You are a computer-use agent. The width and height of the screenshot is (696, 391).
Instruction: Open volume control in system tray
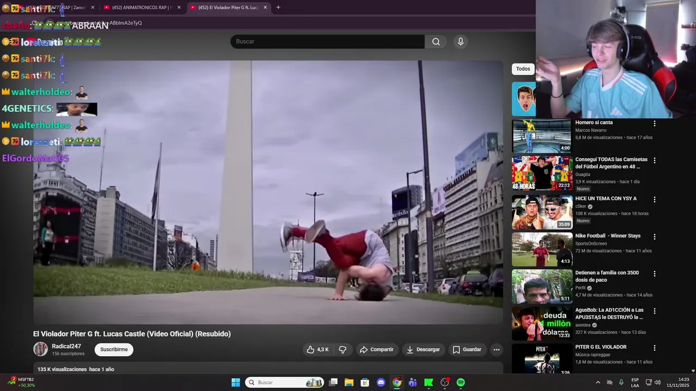pos(657,382)
